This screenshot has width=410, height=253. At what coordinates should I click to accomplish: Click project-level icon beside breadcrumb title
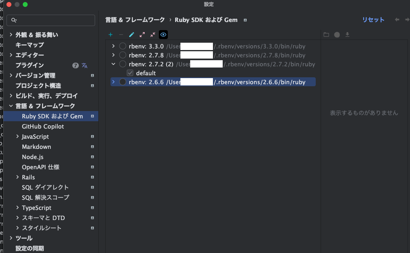(x=245, y=20)
